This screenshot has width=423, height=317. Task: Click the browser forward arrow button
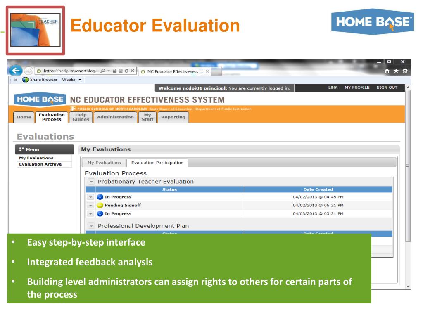[29, 71]
